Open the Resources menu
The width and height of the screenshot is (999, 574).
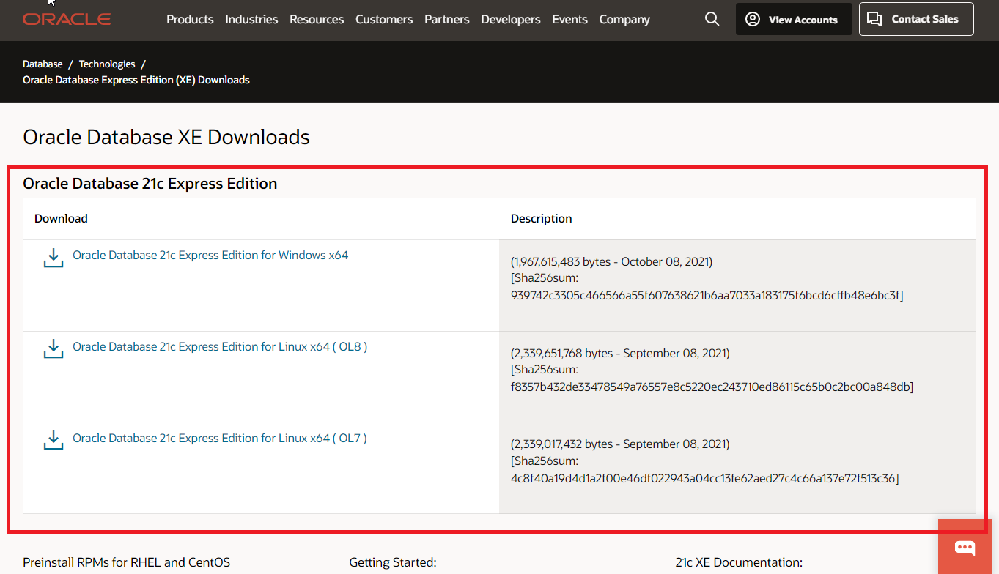click(x=317, y=20)
